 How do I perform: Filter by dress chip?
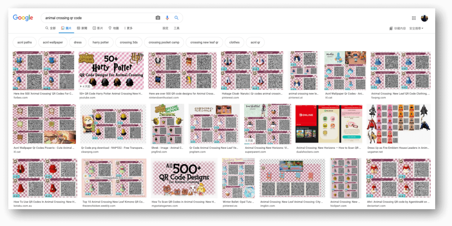coord(78,42)
